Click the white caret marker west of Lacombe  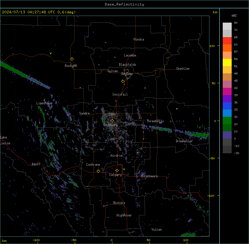click(x=115, y=57)
